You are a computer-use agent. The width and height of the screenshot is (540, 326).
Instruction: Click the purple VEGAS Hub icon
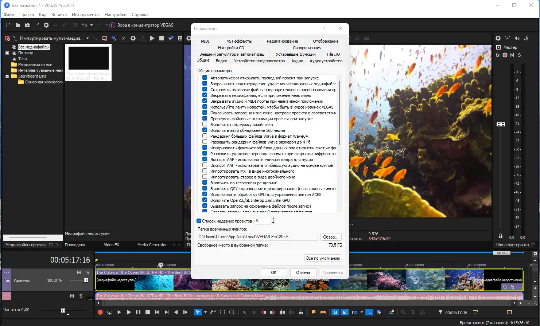112,25
